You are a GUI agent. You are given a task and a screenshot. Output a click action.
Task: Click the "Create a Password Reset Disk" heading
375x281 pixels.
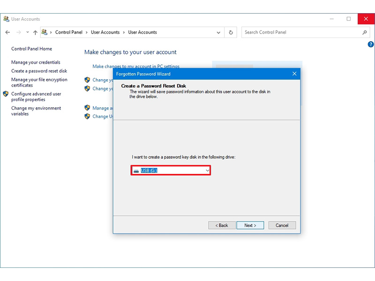pos(154,86)
